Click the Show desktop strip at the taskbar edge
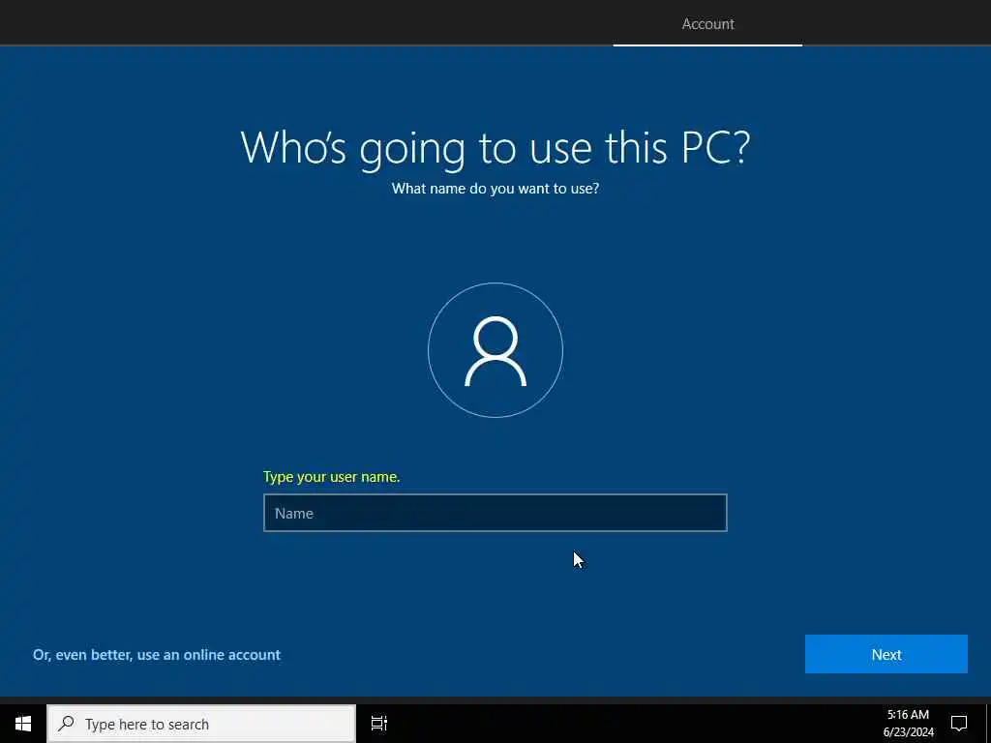Viewport: 991px width, 743px height. click(987, 724)
